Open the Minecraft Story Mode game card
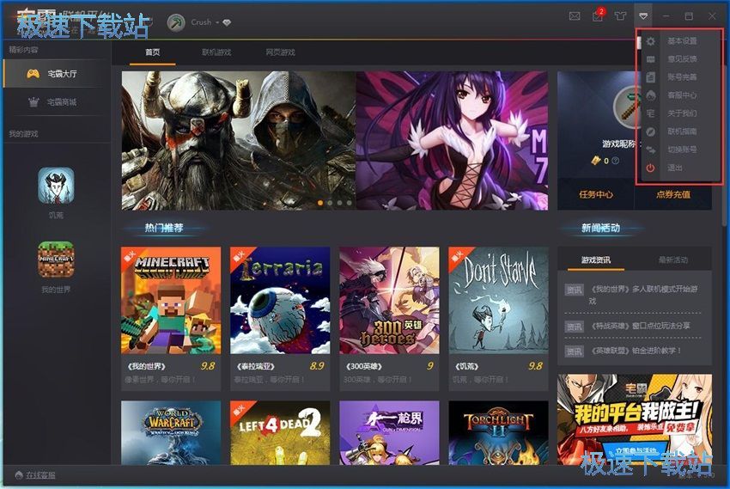The width and height of the screenshot is (730, 489). 171,301
